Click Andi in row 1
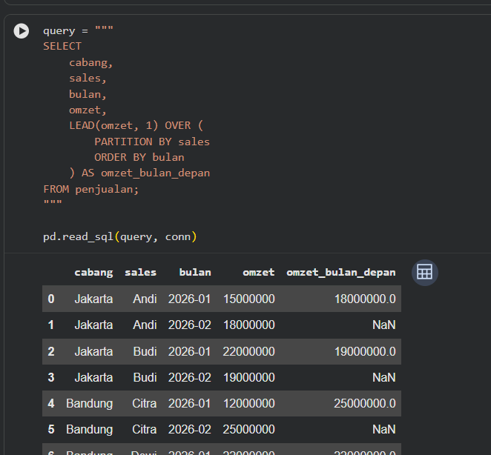Screen dimensions: 491x455 [x=145, y=325]
